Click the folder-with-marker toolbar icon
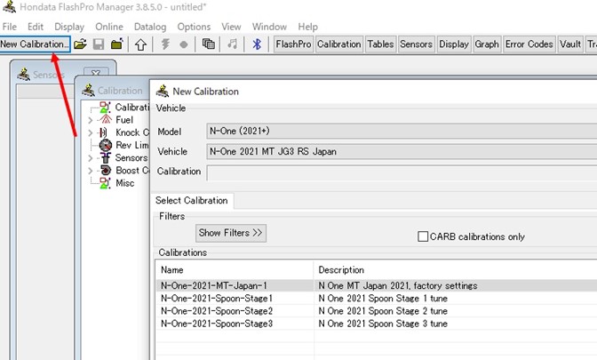Screen dimensions: 597x360 click(x=117, y=44)
